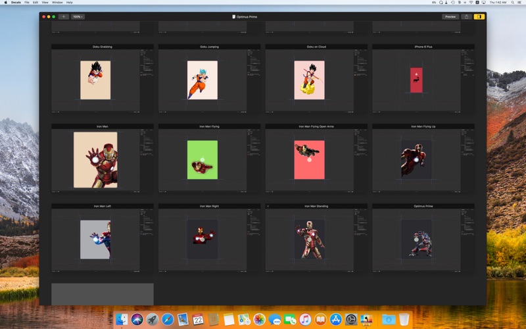Open the Apple menu
Viewport: 526px width, 329px height.
pyautogui.click(x=5, y=3)
